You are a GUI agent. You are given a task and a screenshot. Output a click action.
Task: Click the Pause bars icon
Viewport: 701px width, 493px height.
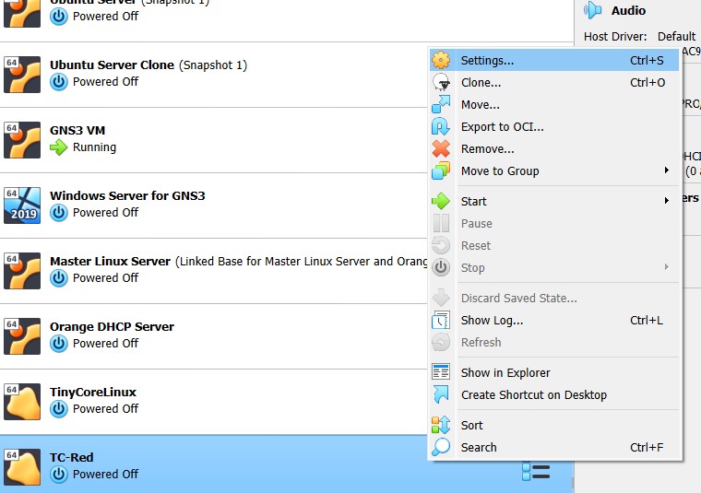click(441, 223)
